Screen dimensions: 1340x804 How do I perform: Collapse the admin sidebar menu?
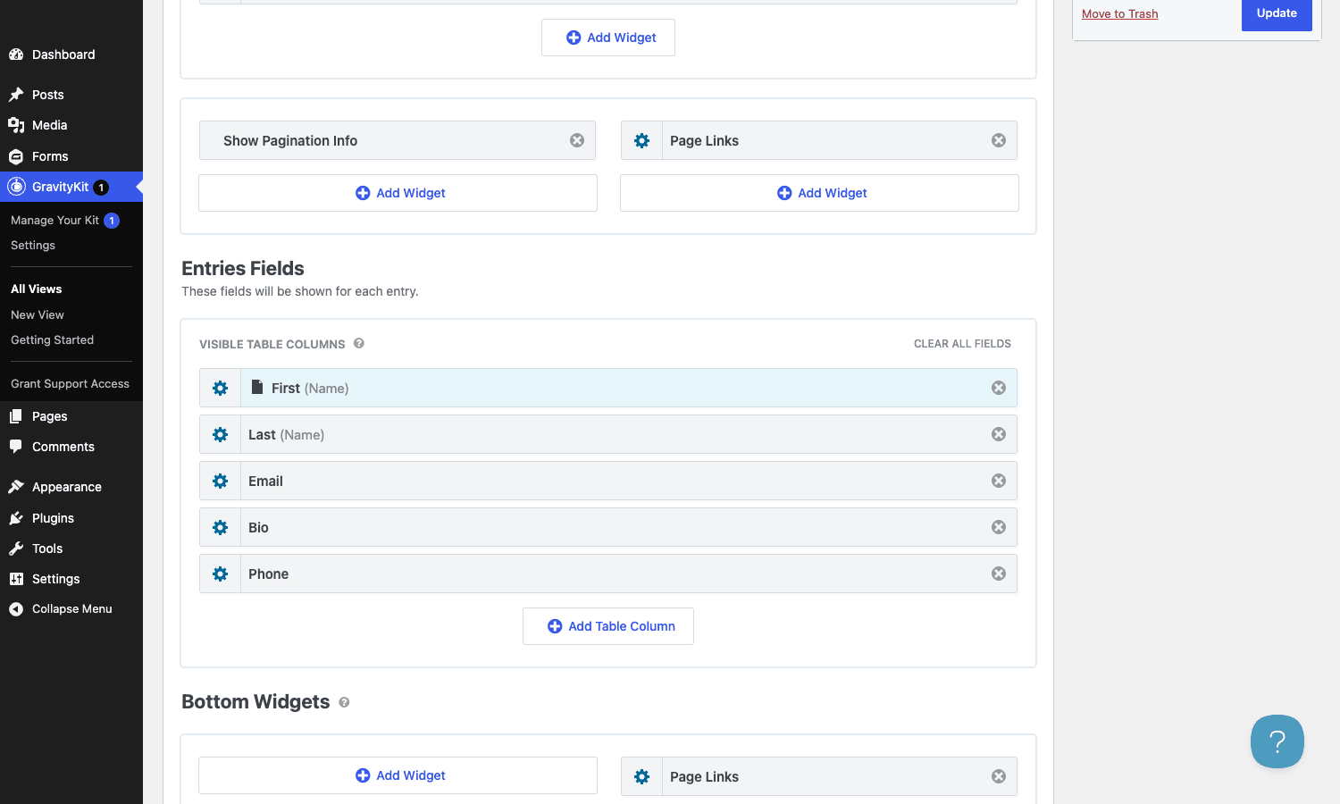(61, 609)
